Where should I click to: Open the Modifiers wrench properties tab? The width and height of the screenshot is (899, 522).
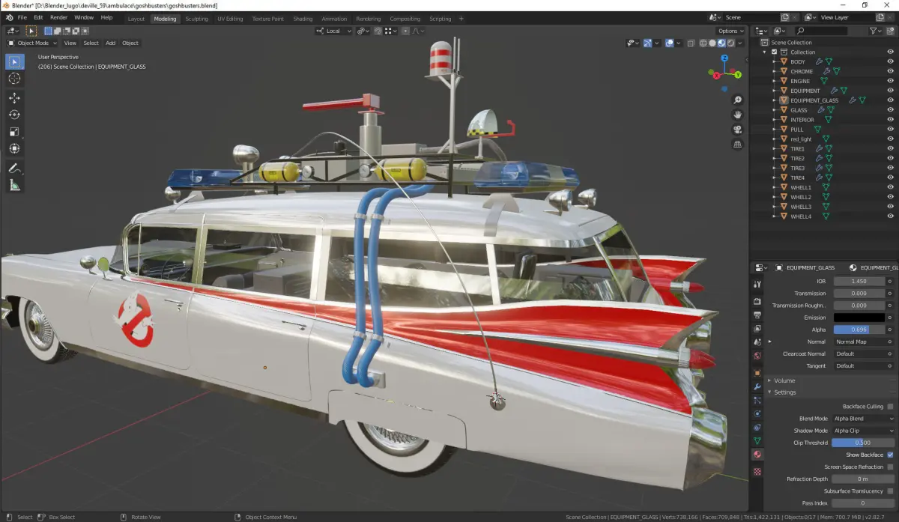coord(757,387)
